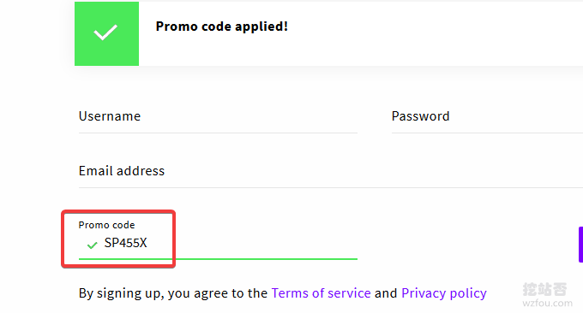The image size is (583, 313).
Task: Click the Password label text
Action: pos(420,116)
